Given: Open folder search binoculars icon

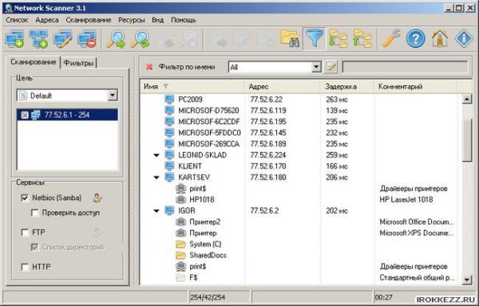Looking at the screenshot, I should (290, 39).
